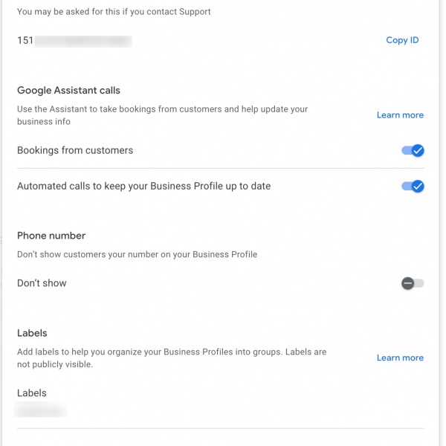446x446 pixels.
Task: Select the profile ID number starting with 151
Action: (x=74, y=41)
